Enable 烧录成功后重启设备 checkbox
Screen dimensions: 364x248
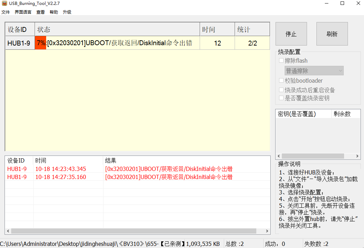(281, 90)
